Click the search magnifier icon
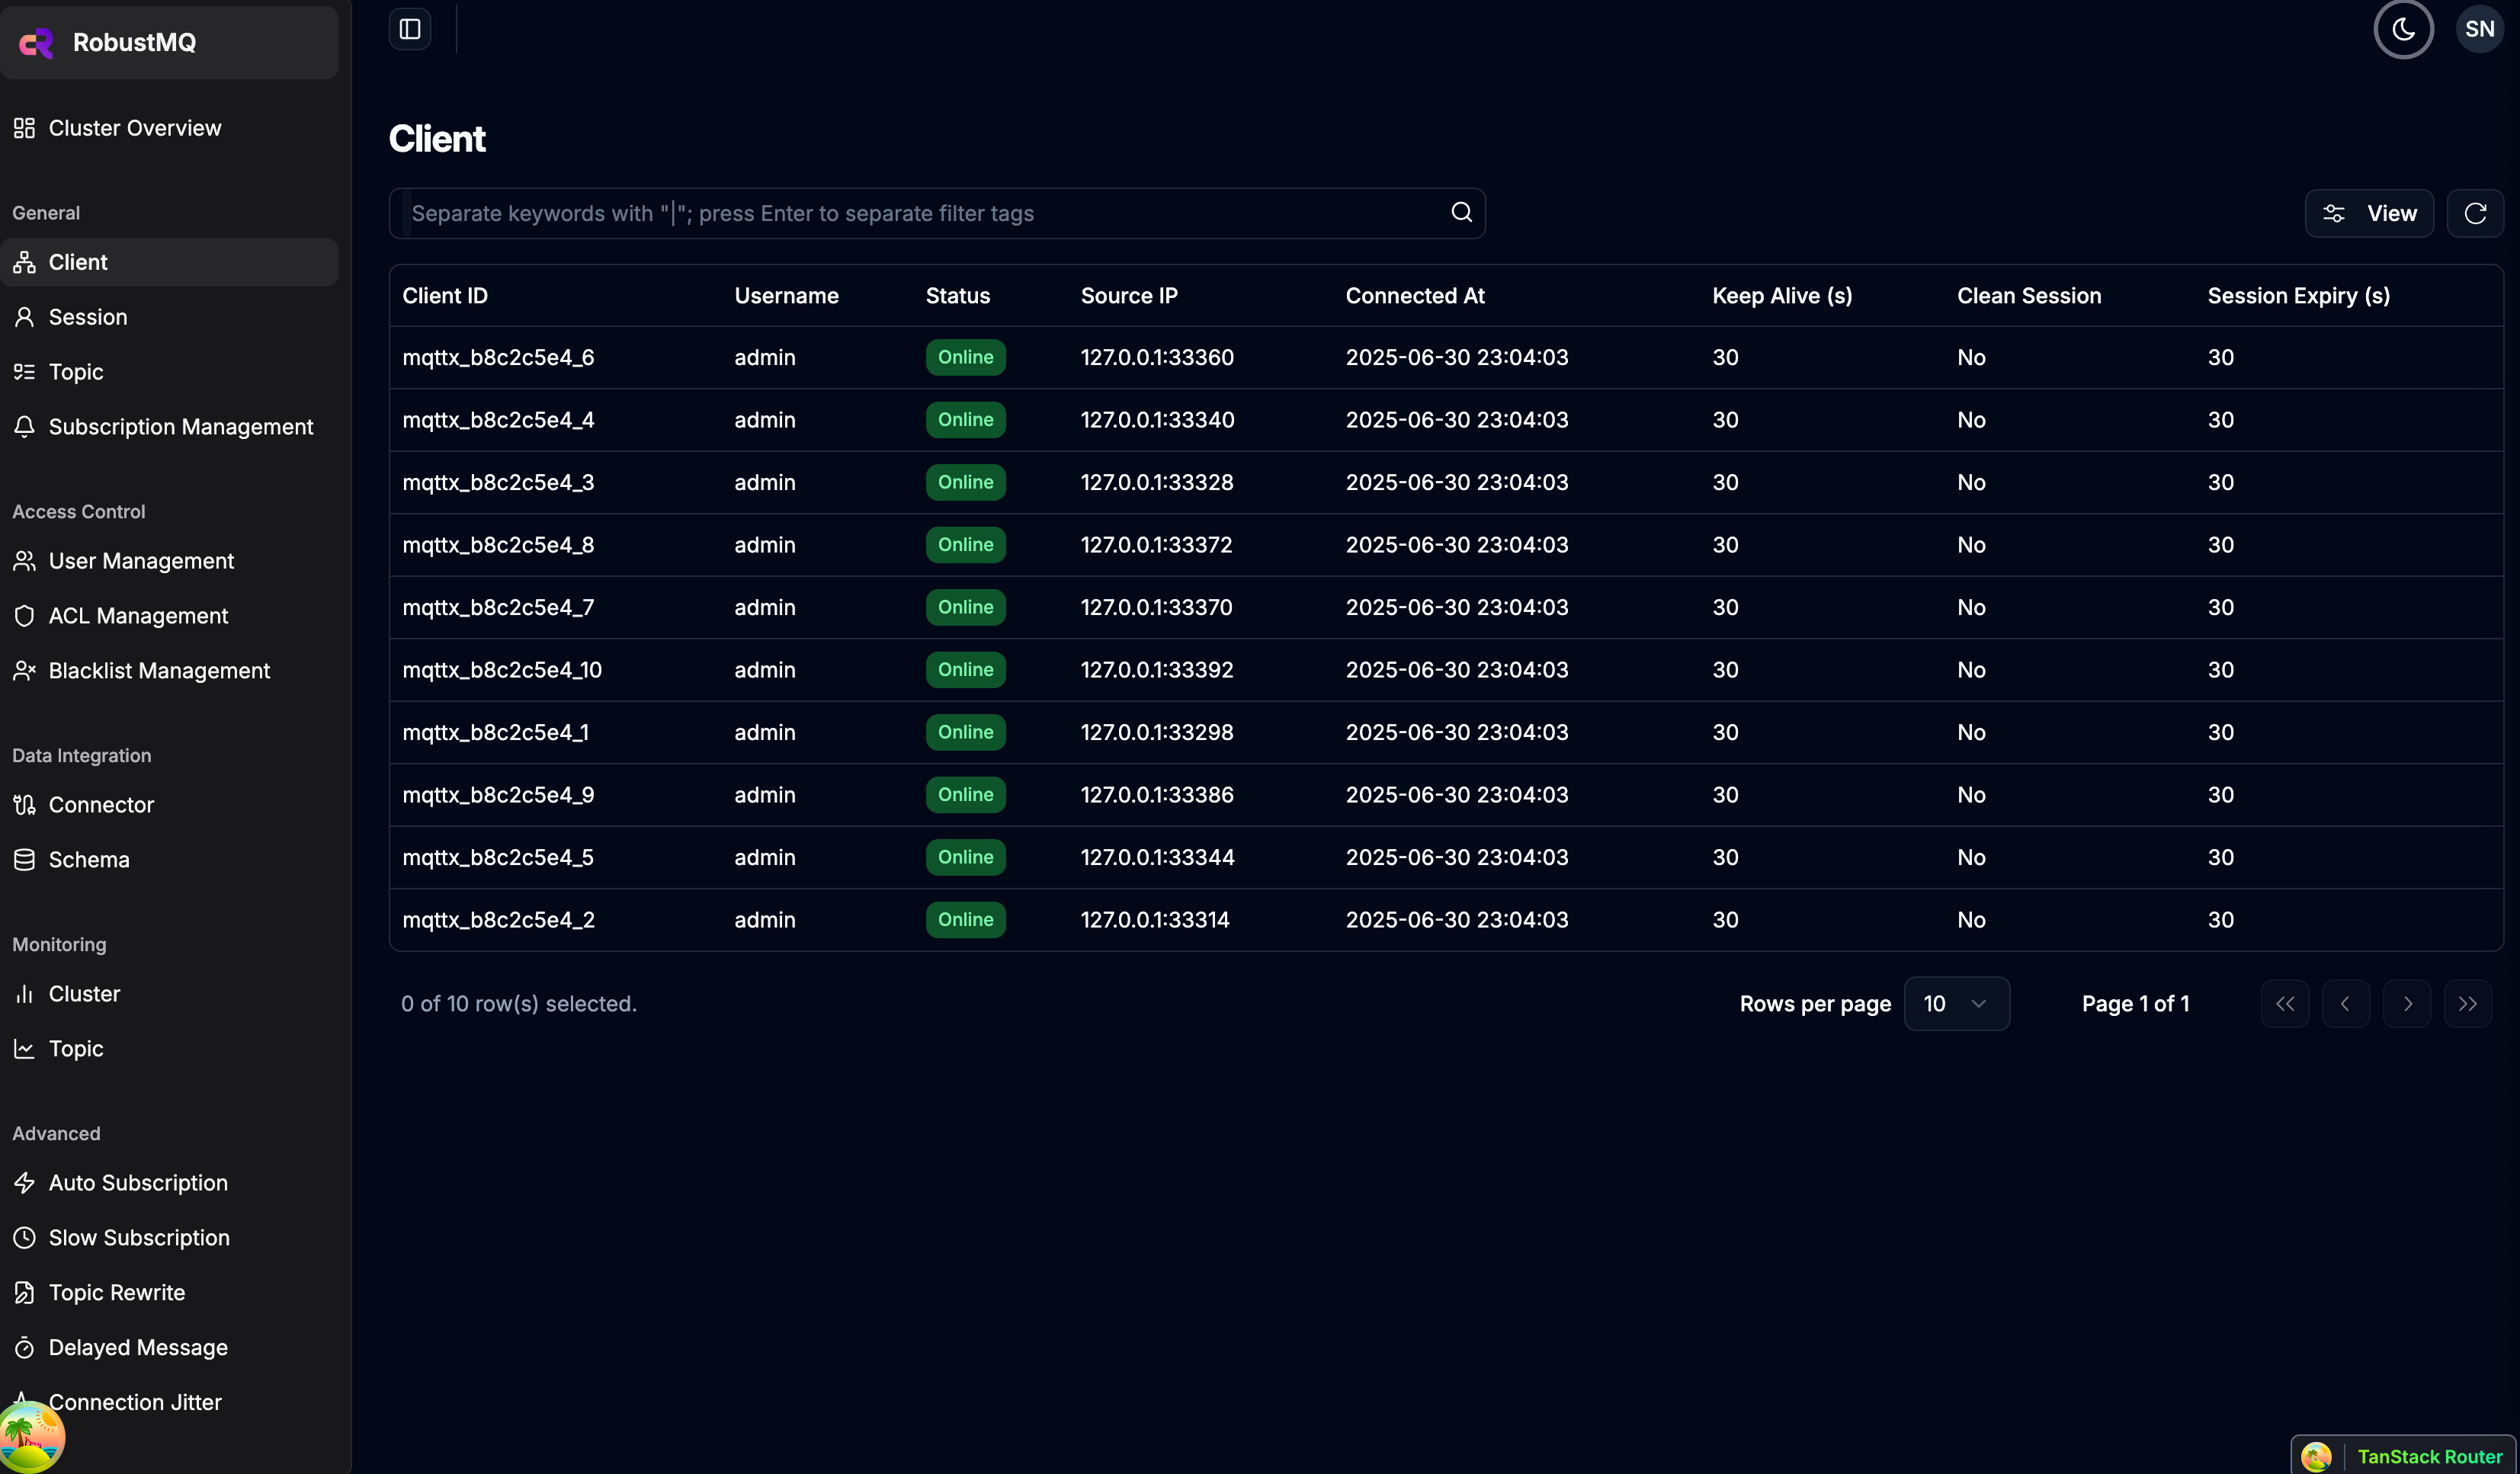 (1461, 212)
